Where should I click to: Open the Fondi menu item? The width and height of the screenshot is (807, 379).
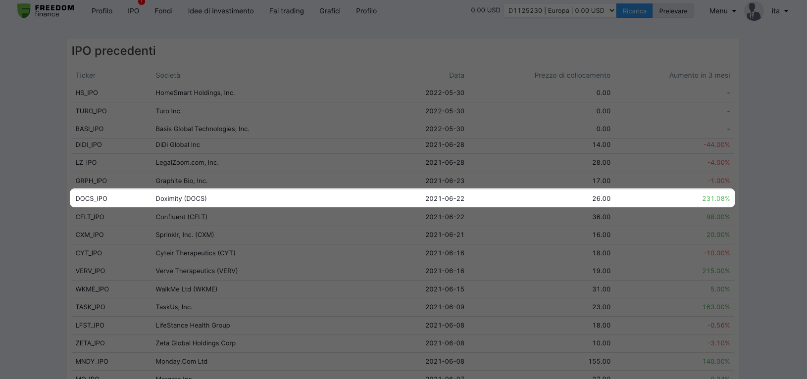click(x=163, y=11)
